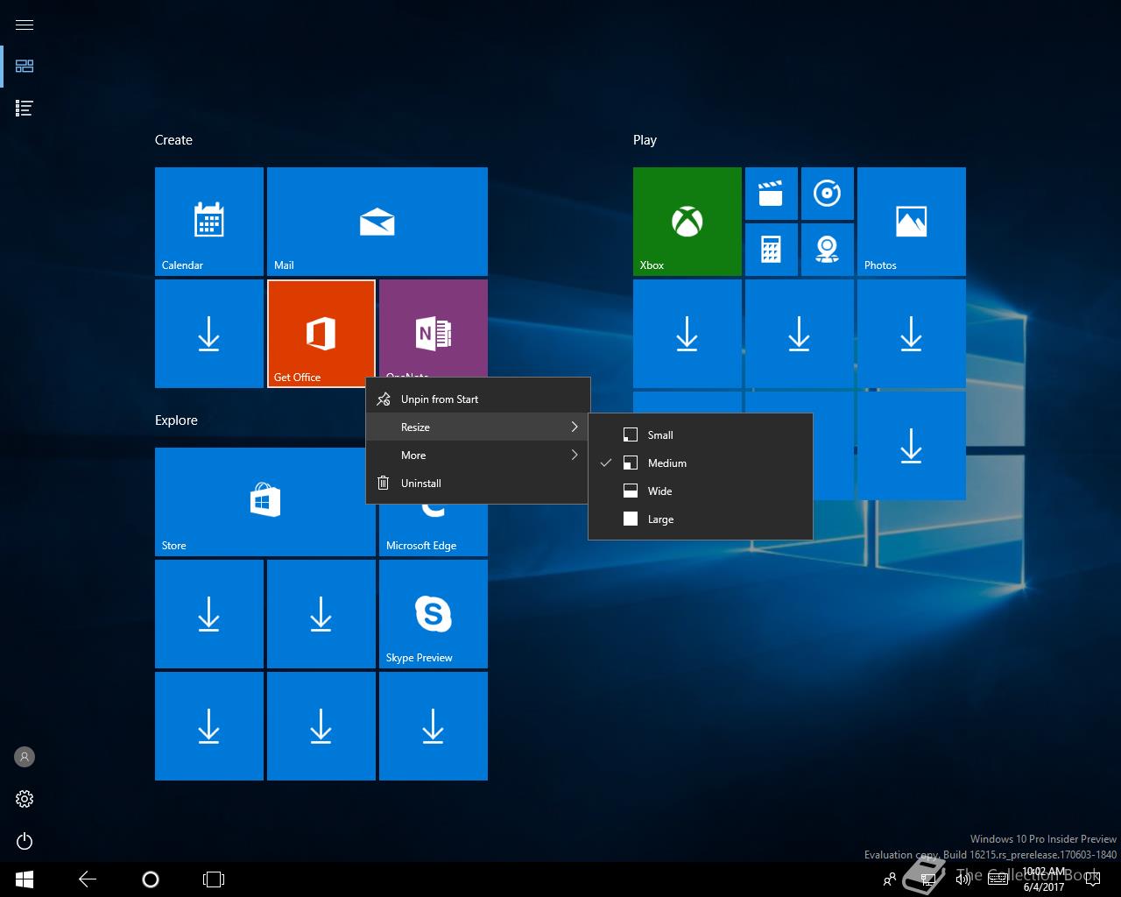This screenshot has height=897, width=1121.
Task: Open the hamburger menu at top left
Action: point(25,25)
